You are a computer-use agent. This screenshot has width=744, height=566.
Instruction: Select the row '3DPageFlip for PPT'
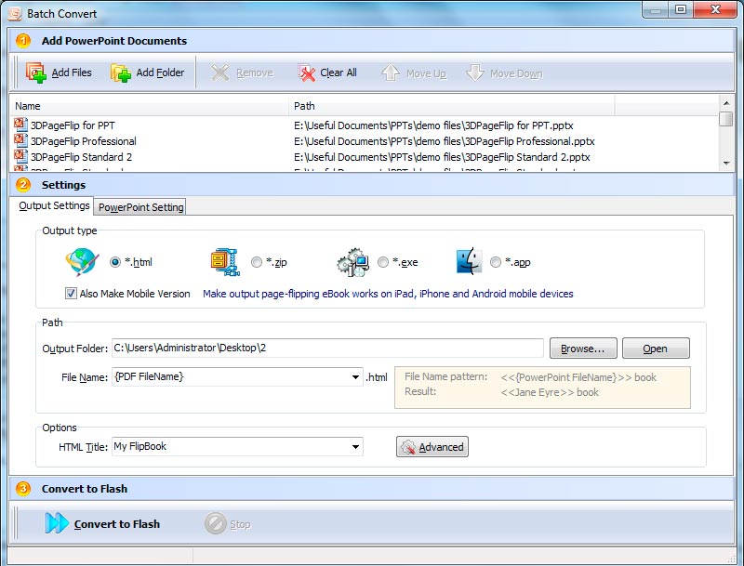point(364,125)
